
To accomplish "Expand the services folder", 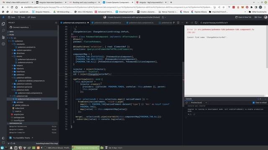I will coord(18,102).
